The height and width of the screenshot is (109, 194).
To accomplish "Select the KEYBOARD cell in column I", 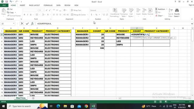I will point(123,38).
